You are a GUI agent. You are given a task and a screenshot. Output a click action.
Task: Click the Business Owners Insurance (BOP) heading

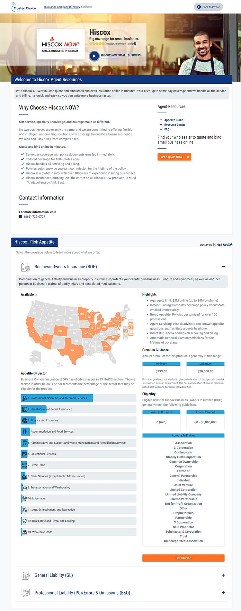coord(66,267)
